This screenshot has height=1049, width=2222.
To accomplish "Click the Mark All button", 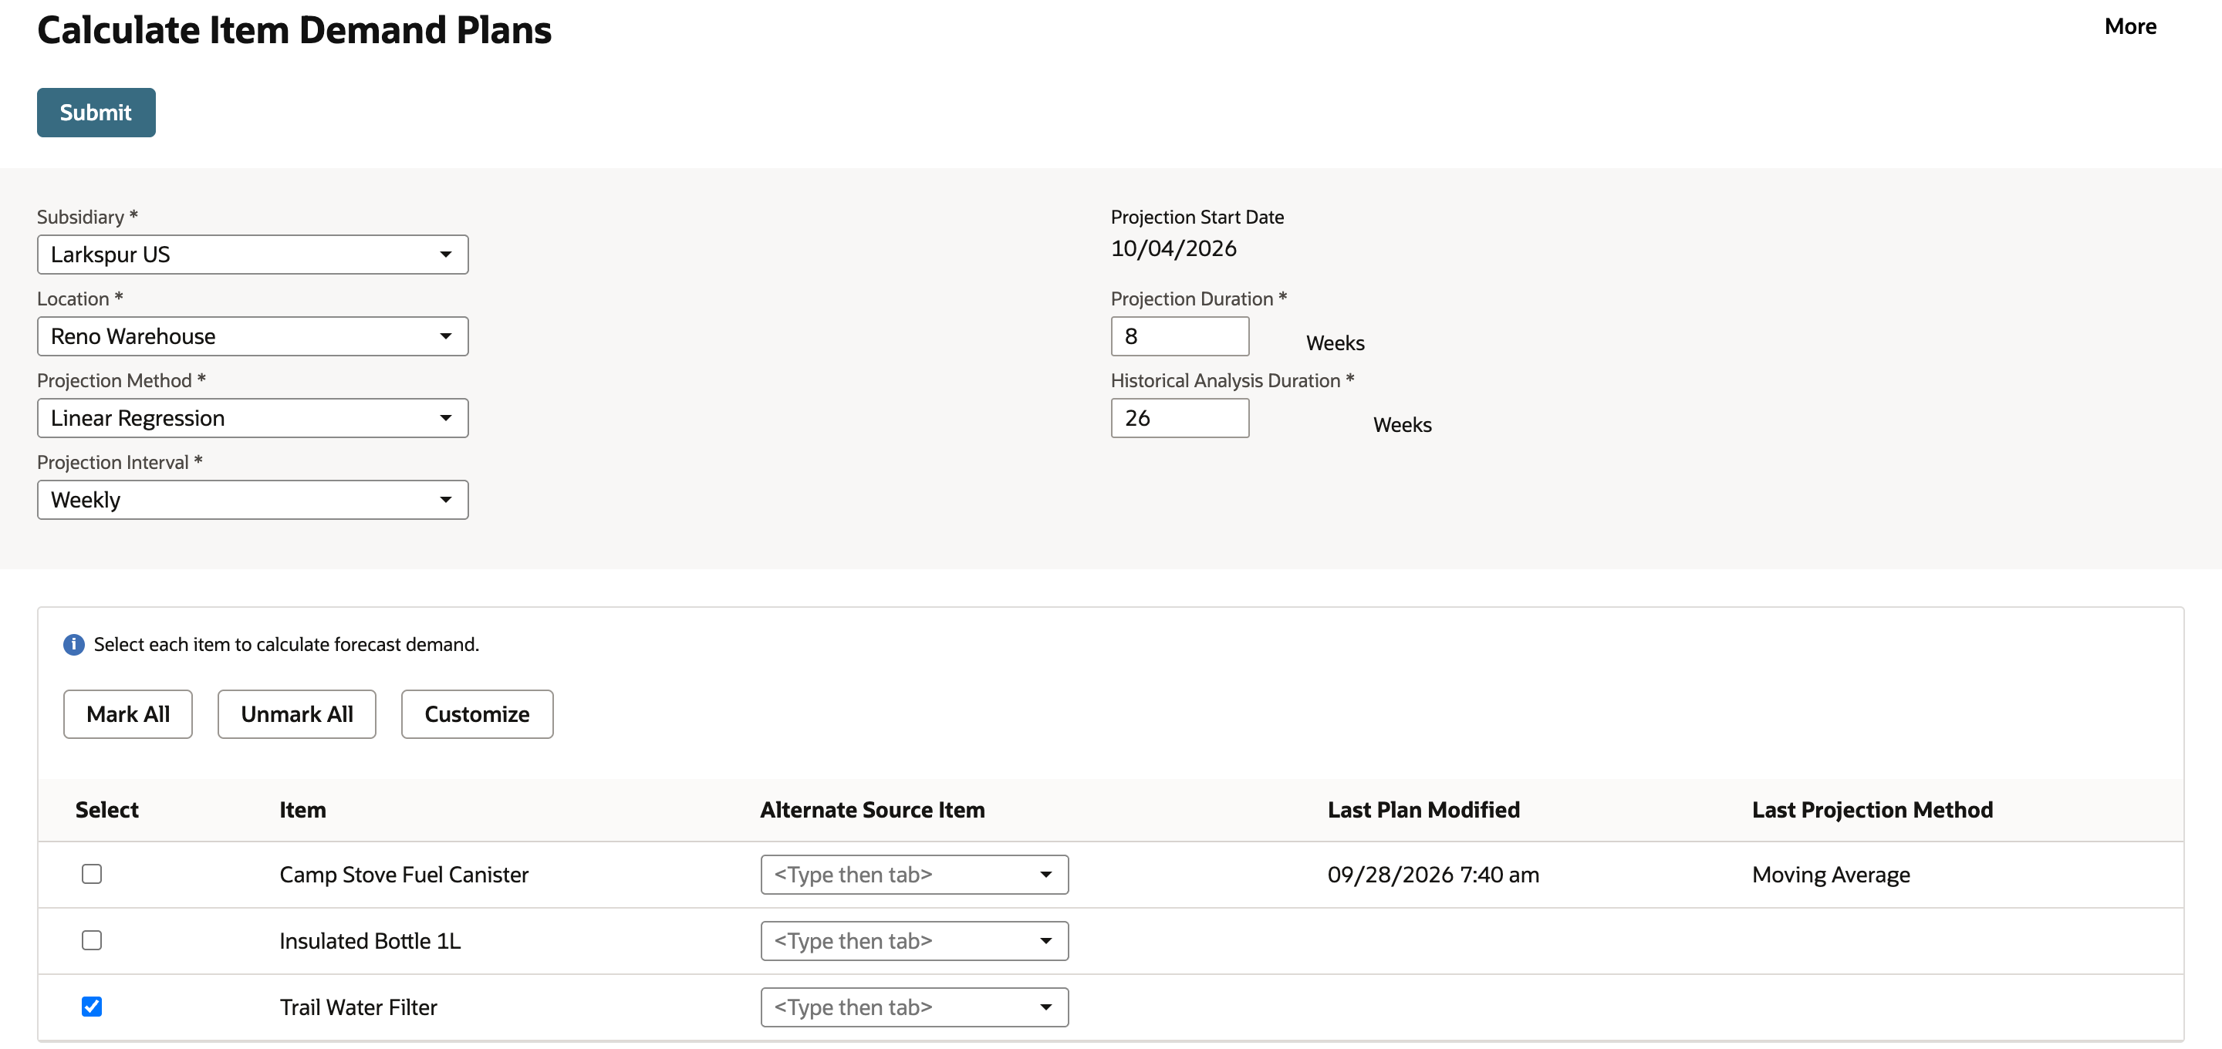I will (x=127, y=714).
